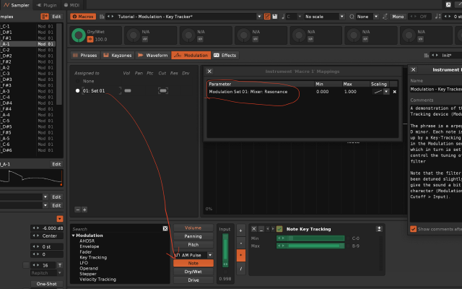Toggle the checkbox below the Input meter
Screen dimensions: 462x289
tap(225, 272)
